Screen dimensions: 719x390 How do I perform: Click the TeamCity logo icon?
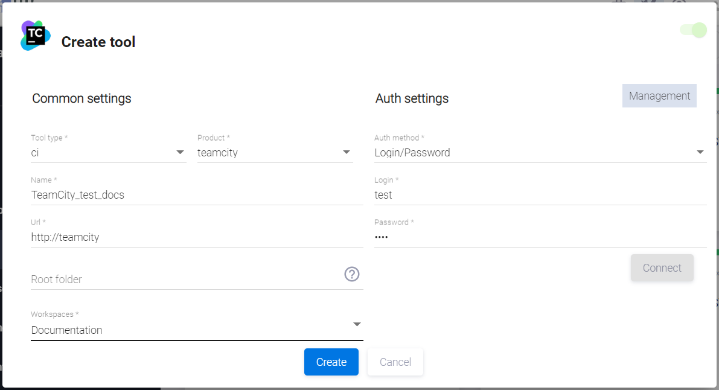36,36
